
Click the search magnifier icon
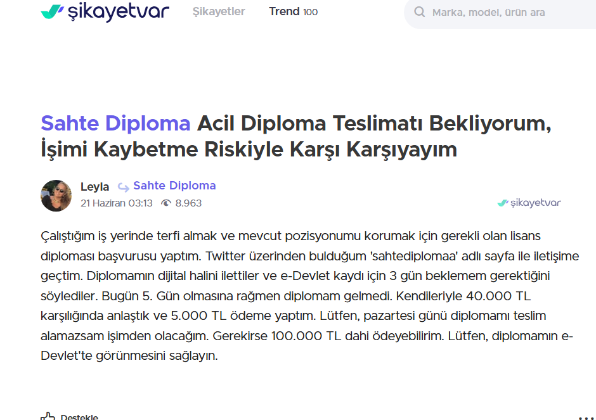[x=419, y=12]
